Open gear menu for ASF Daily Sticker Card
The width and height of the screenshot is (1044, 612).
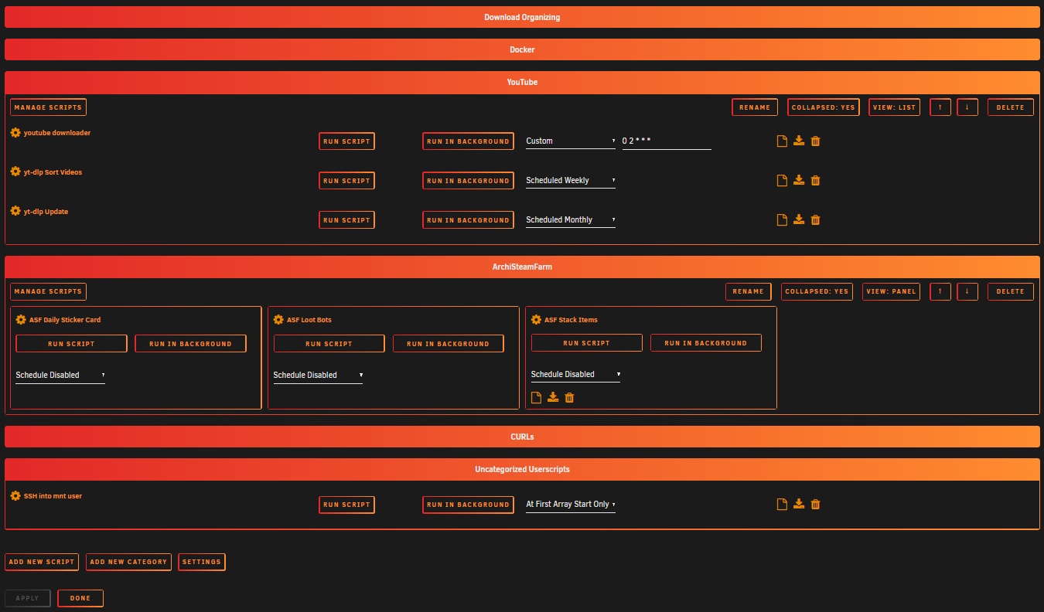[x=21, y=319]
